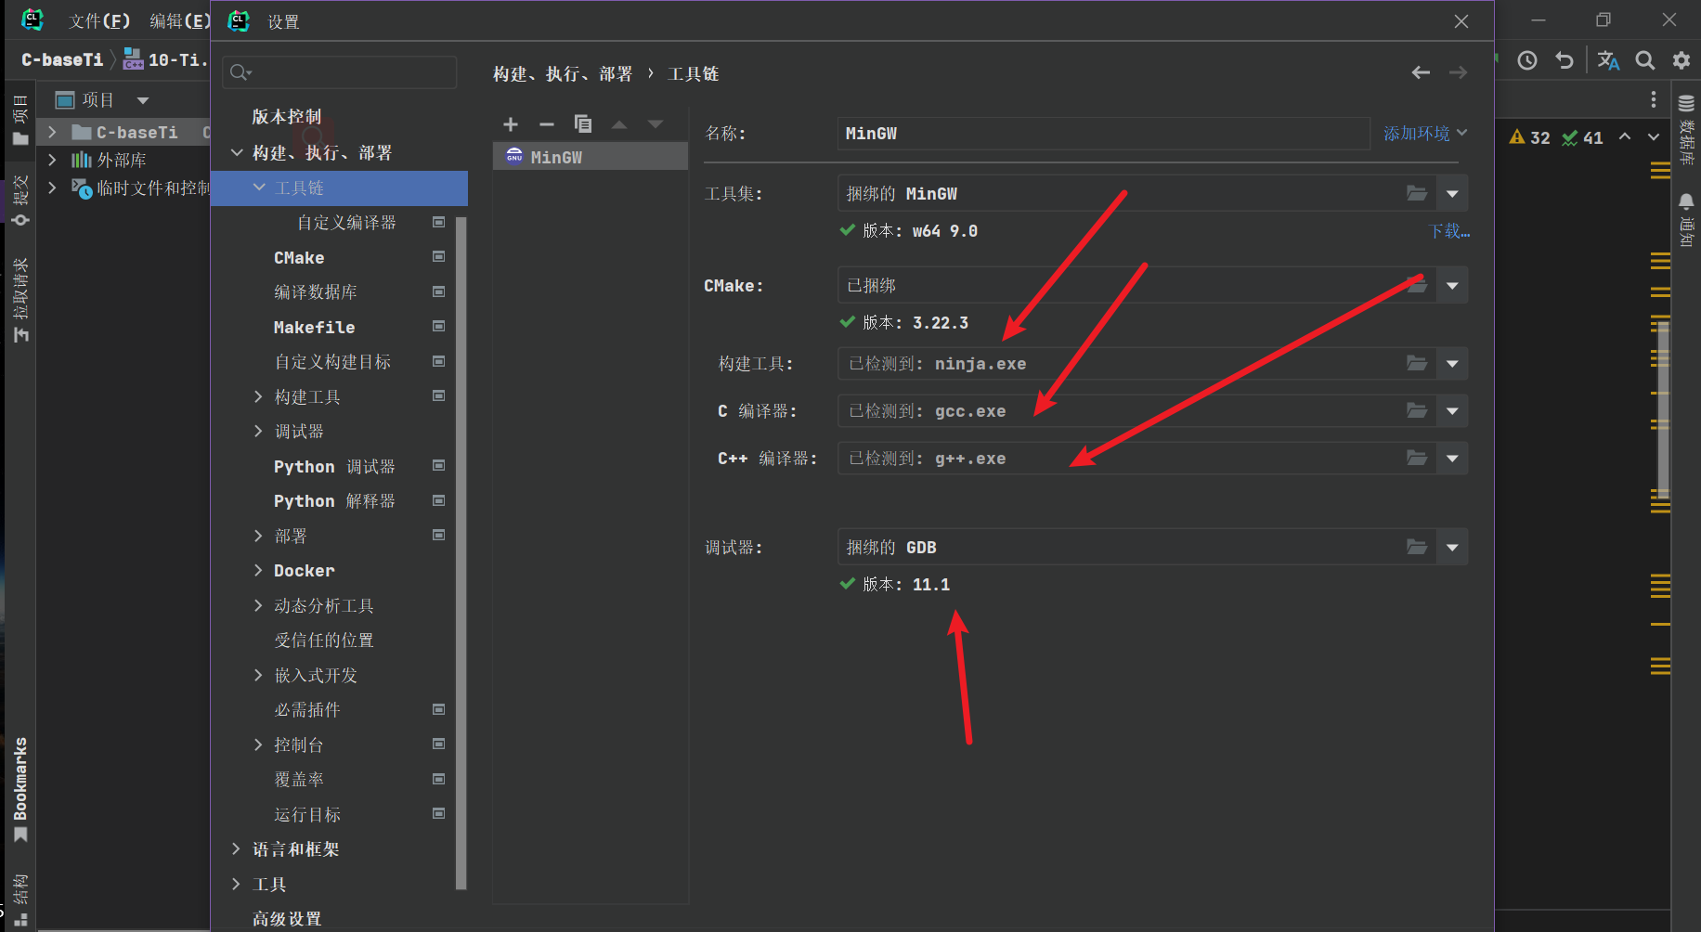Image resolution: width=1701 pixels, height=932 pixels.
Task: Open the debugger dropdown arrow
Action: click(x=1452, y=547)
